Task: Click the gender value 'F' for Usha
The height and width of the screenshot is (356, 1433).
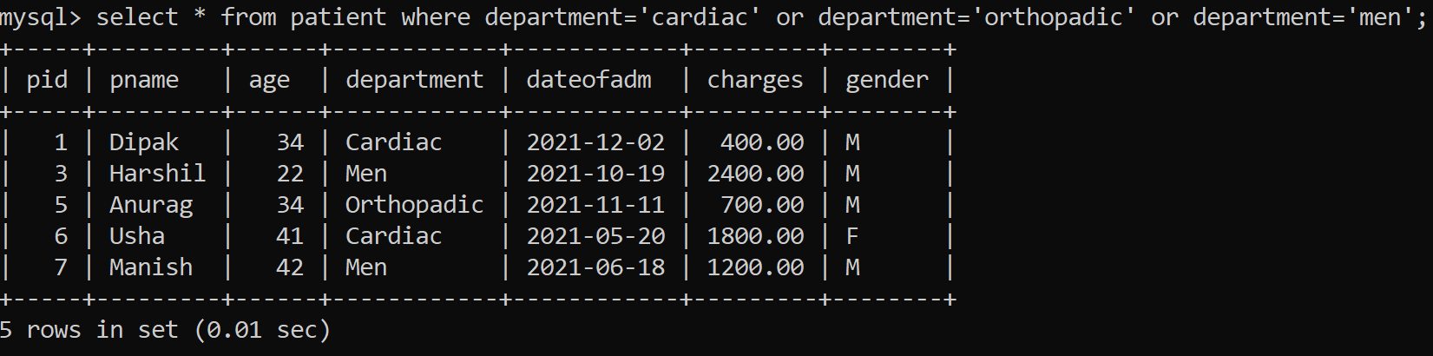Action: click(852, 236)
